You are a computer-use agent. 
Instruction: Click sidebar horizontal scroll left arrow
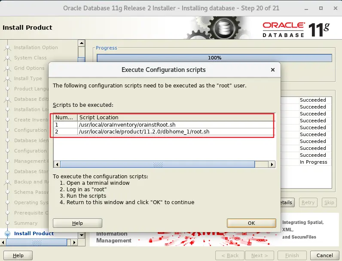tap(3, 242)
